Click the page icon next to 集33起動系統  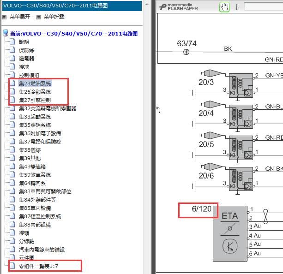click(12, 116)
